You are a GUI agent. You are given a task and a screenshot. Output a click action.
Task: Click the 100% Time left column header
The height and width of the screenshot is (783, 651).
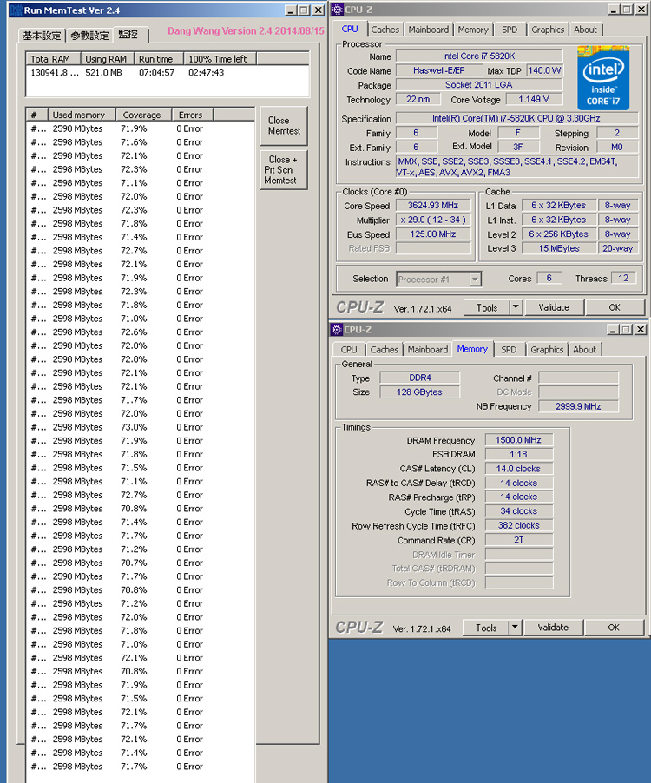coord(220,59)
